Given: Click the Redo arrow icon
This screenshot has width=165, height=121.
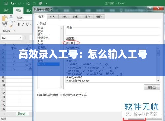Looking at the screenshot, I should tap(20, 4).
